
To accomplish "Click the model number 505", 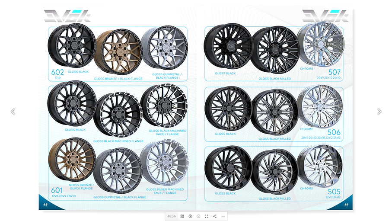I will click(x=334, y=192).
